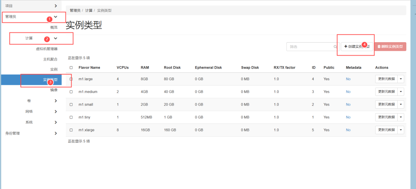Open the actions dropdown arrow for m1.small
The width and height of the screenshot is (416, 189).
[x=401, y=105]
